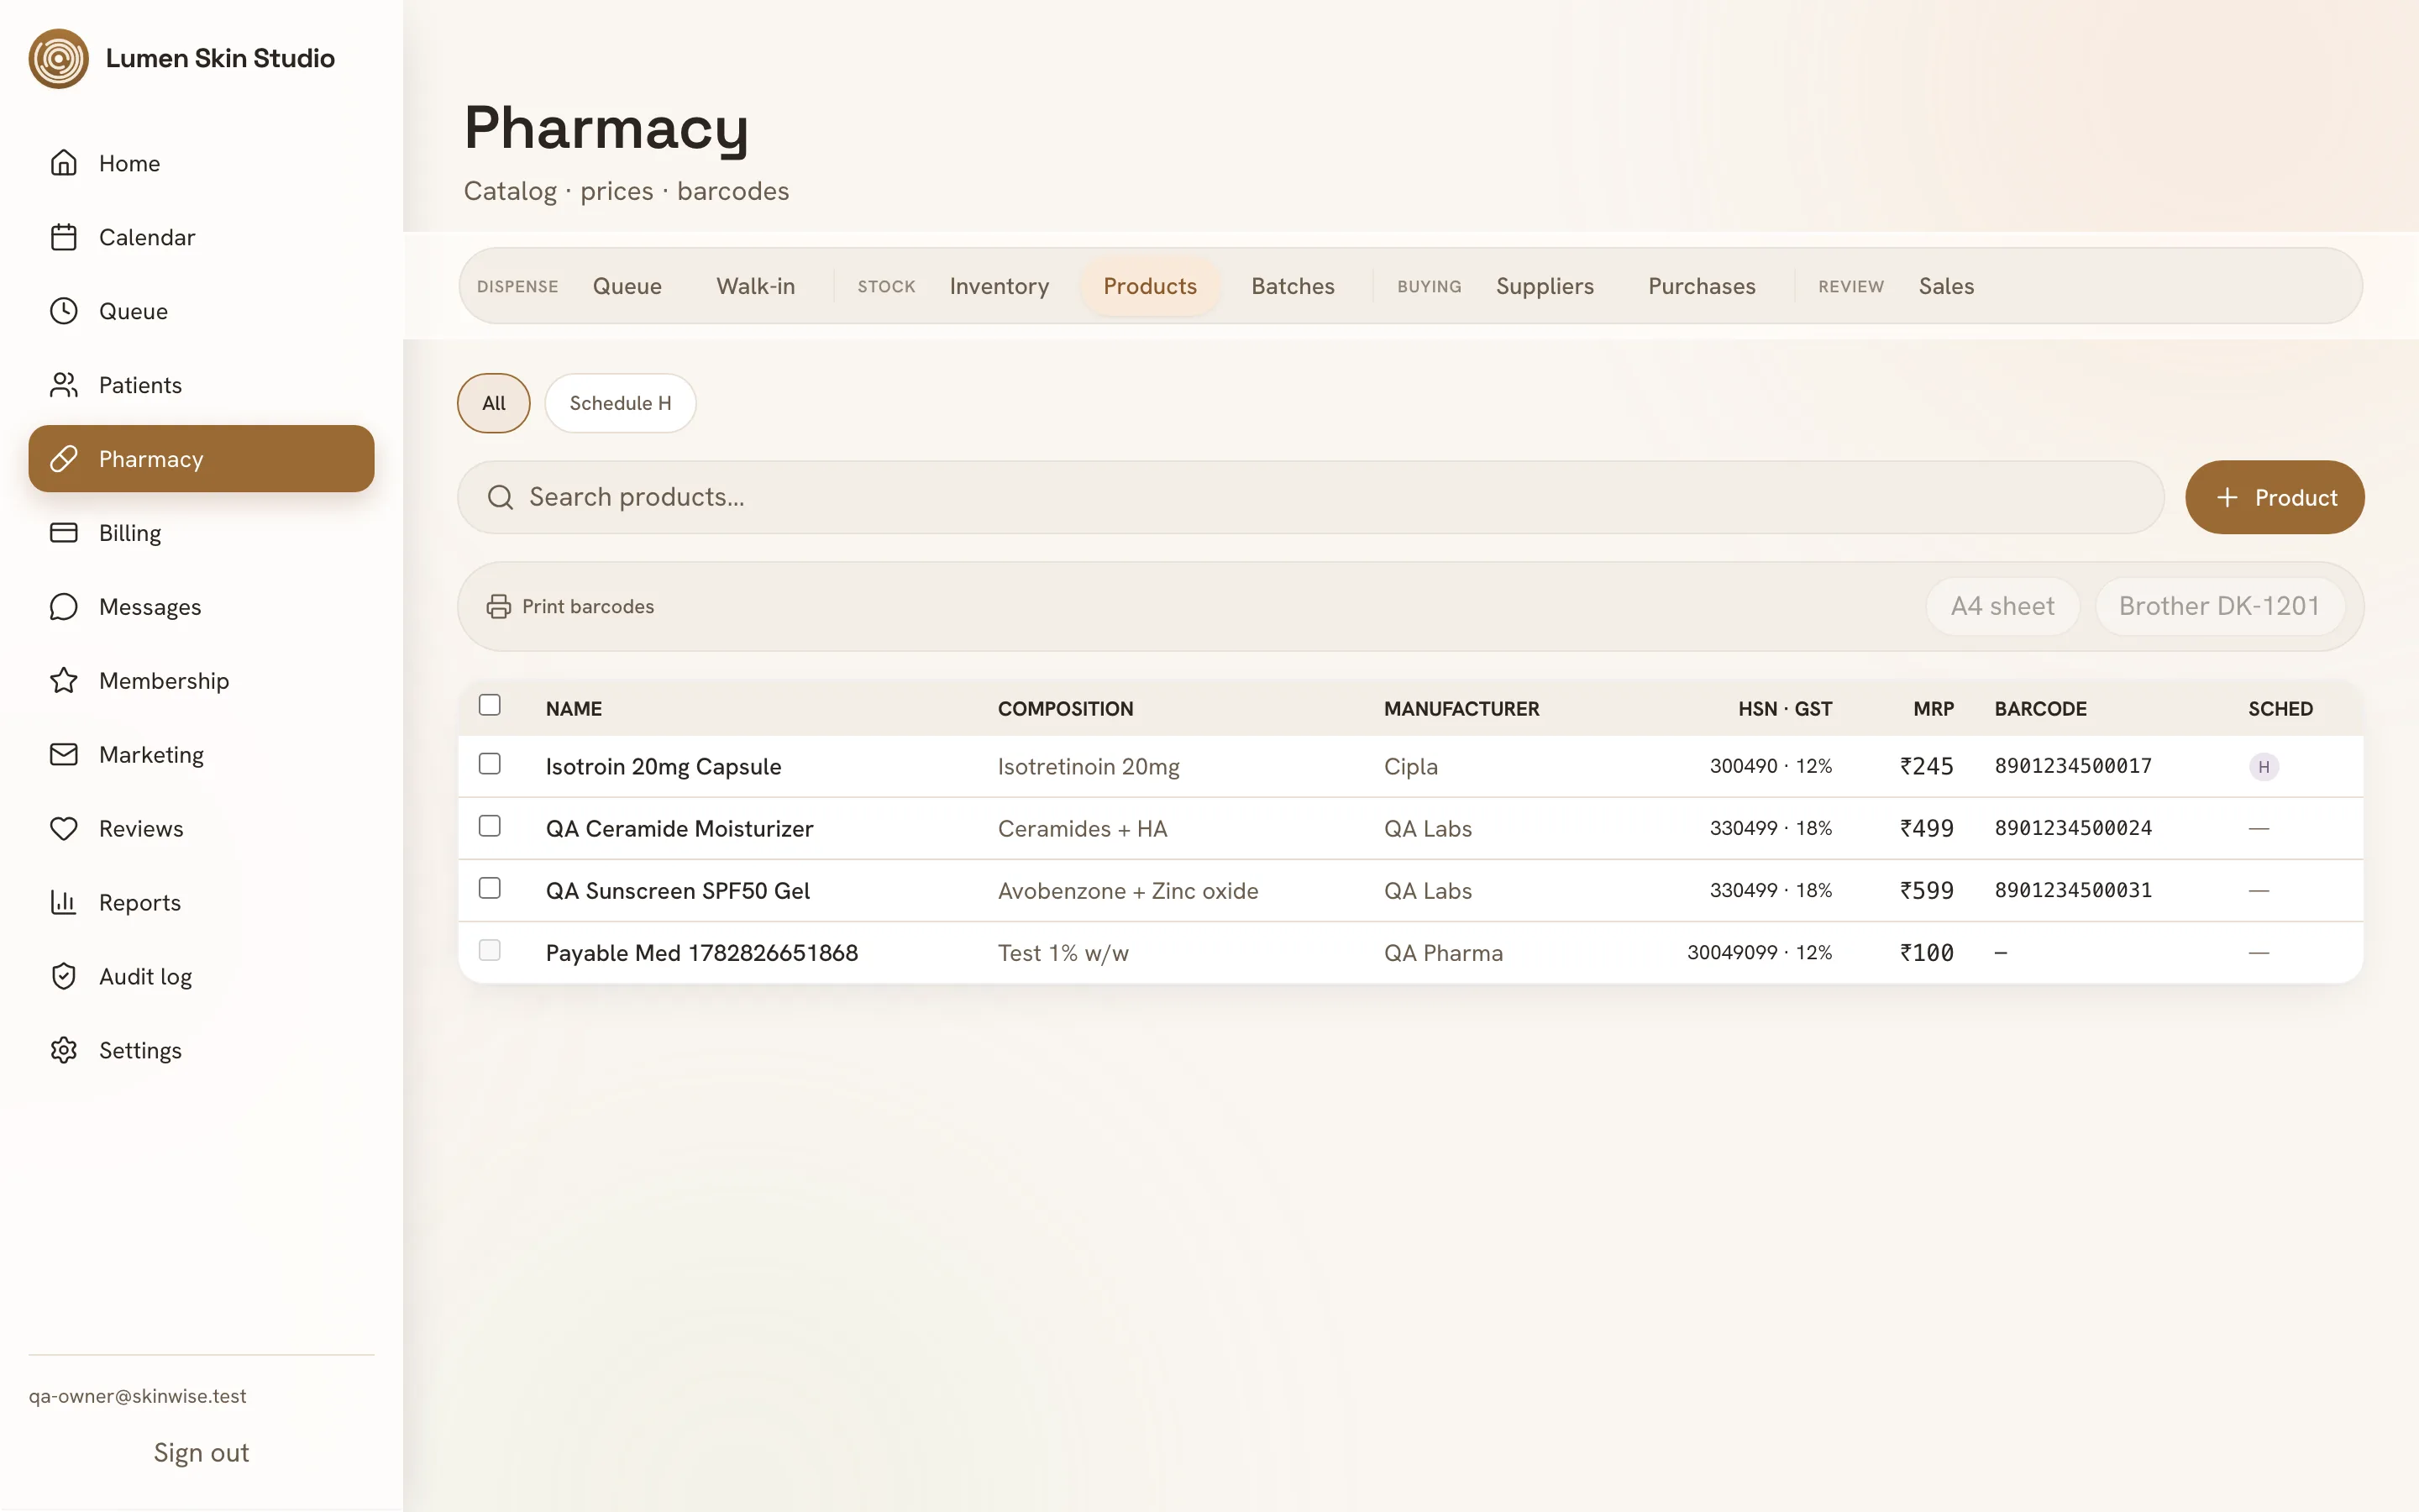Image resolution: width=2419 pixels, height=1512 pixels.
Task: Click the search magnifier icon
Action: pos(501,497)
